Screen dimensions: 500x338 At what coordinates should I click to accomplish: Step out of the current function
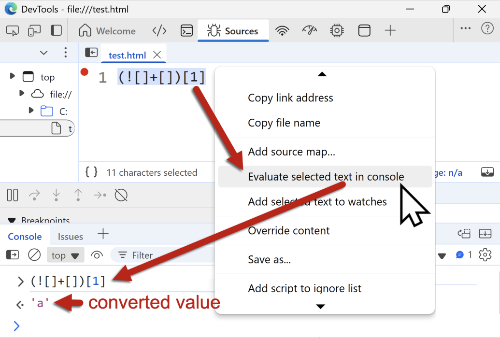point(78,195)
